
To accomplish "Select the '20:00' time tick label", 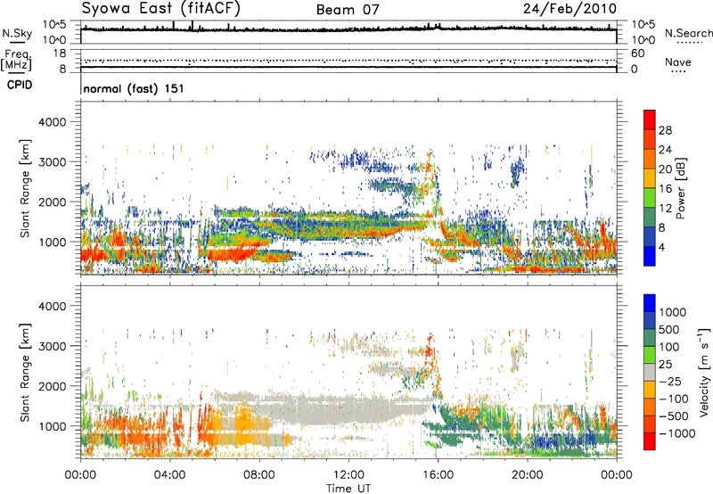I will [x=527, y=475].
